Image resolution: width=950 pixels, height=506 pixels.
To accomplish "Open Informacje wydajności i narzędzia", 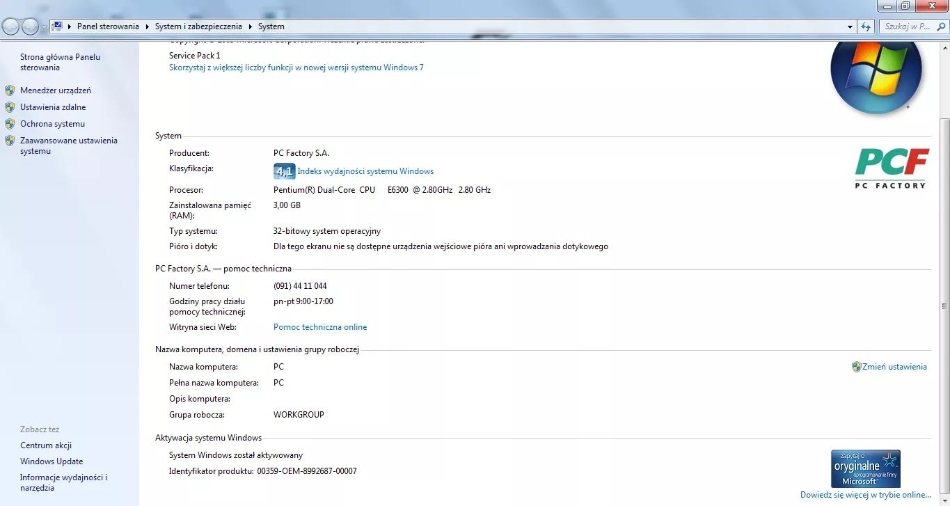I will (63, 482).
